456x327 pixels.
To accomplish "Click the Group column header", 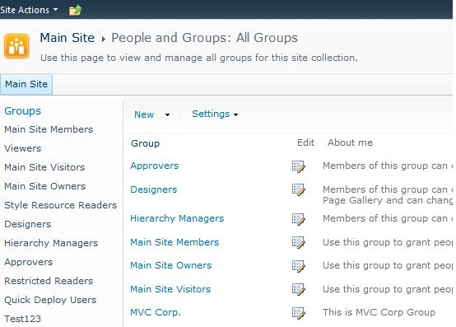I will [x=146, y=143].
